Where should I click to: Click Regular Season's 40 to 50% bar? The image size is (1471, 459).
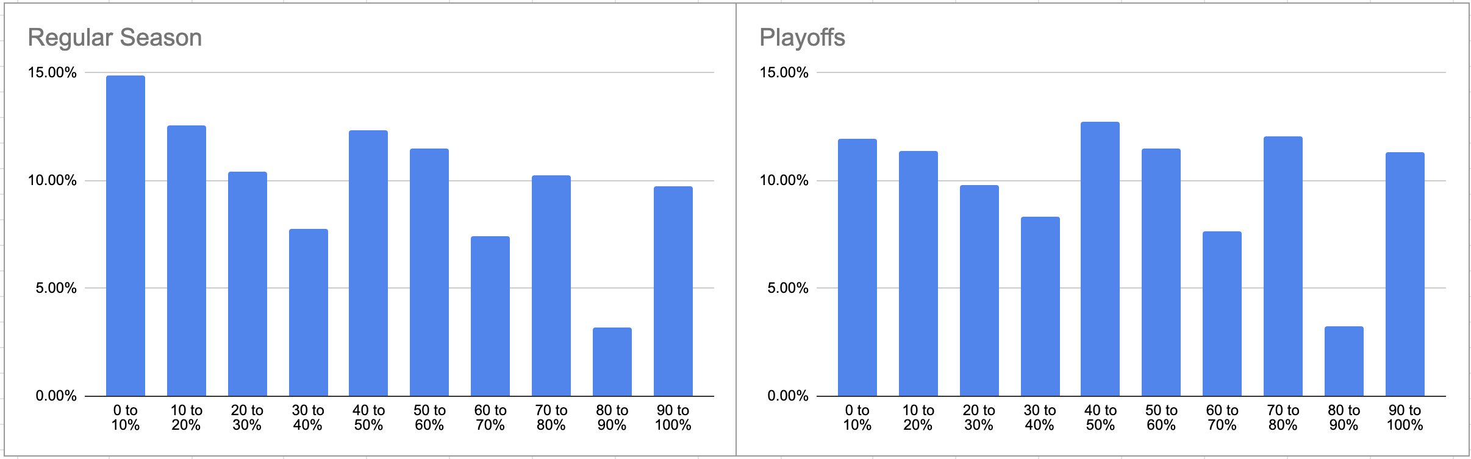[x=368, y=263]
